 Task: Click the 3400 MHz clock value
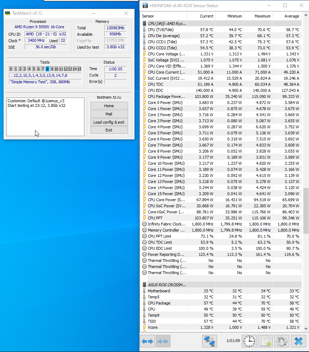36,41
